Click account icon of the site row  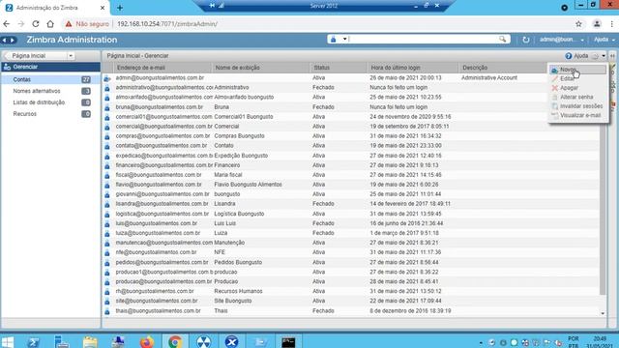tap(107, 301)
